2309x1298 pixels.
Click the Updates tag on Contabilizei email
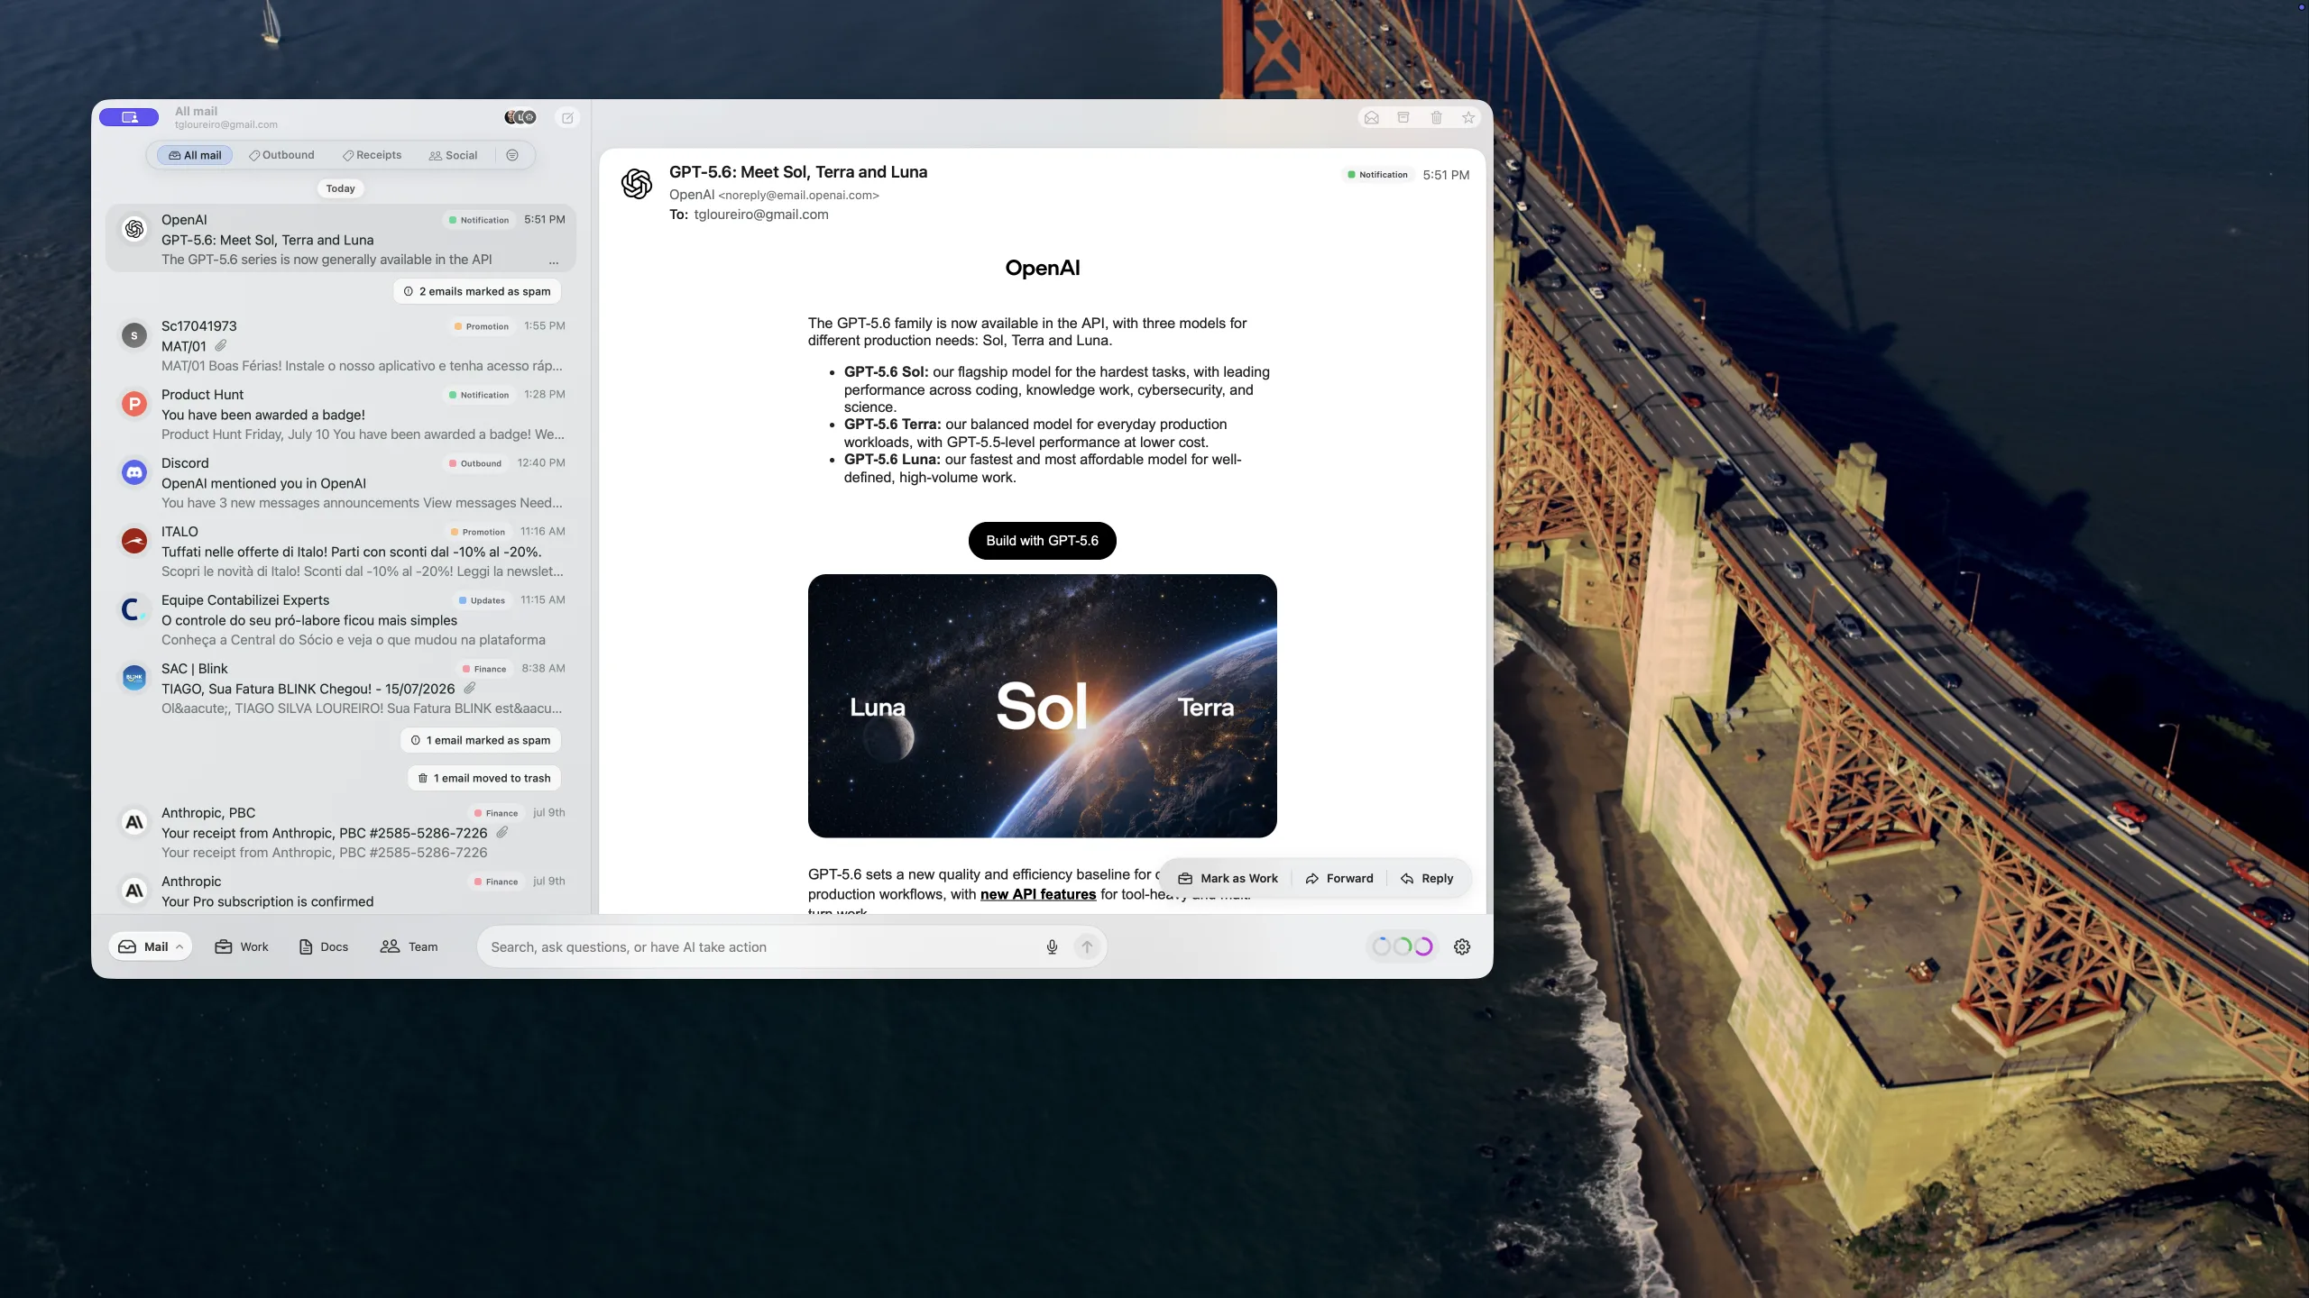(482, 600)
